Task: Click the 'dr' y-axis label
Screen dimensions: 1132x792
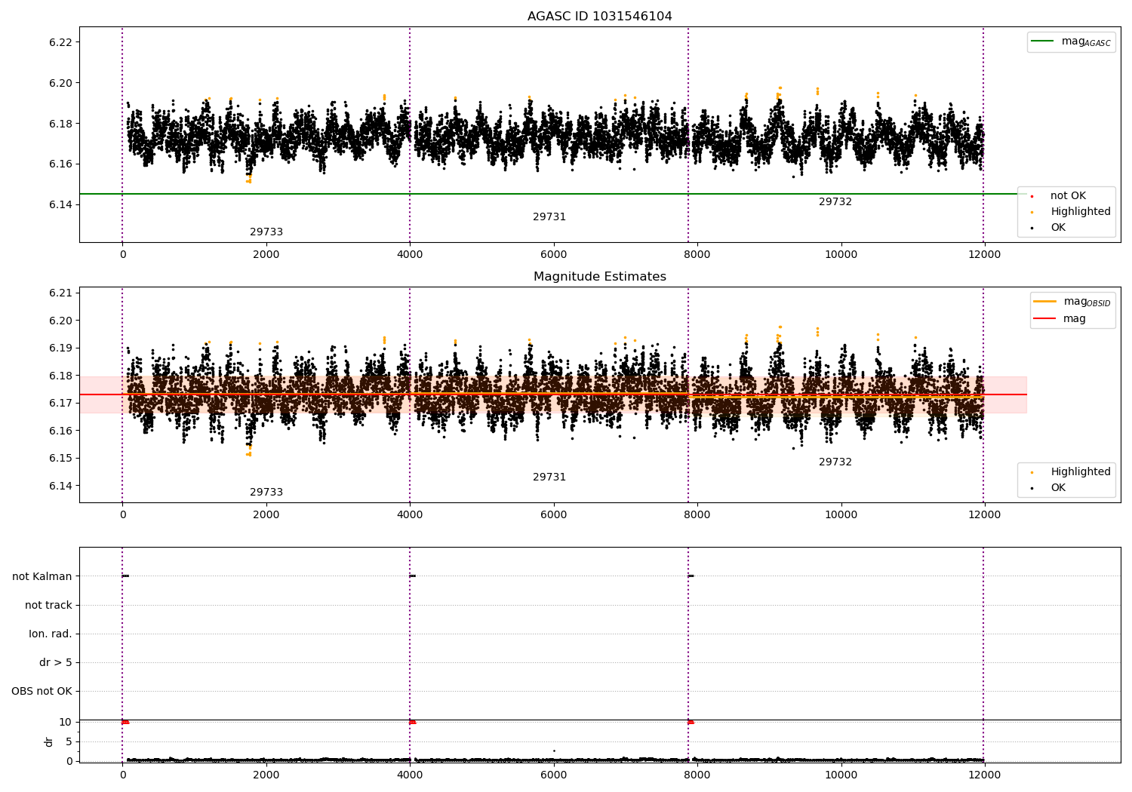Action: (x=49, y=742)
